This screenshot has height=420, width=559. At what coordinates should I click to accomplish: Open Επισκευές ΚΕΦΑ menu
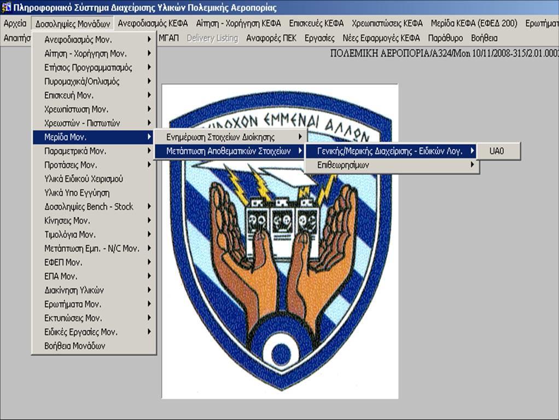[x=316, y=24]
